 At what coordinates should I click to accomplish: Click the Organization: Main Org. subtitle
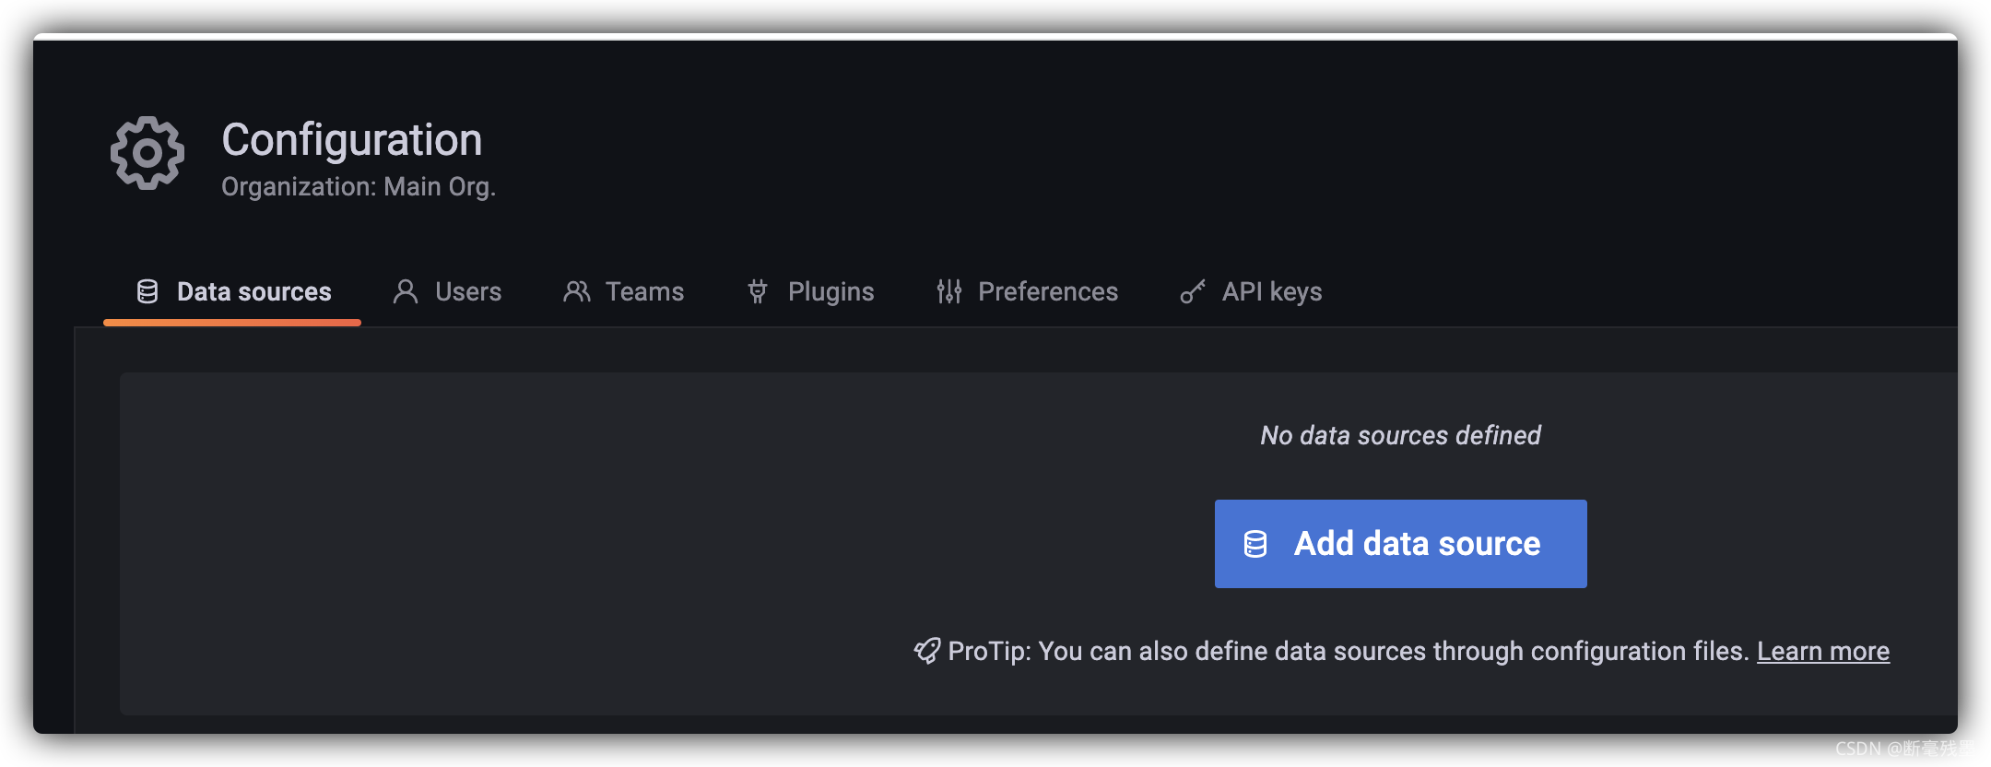(x=359, y=186)
